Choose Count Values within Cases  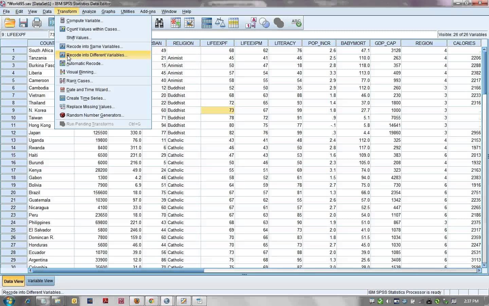point(103,29)
